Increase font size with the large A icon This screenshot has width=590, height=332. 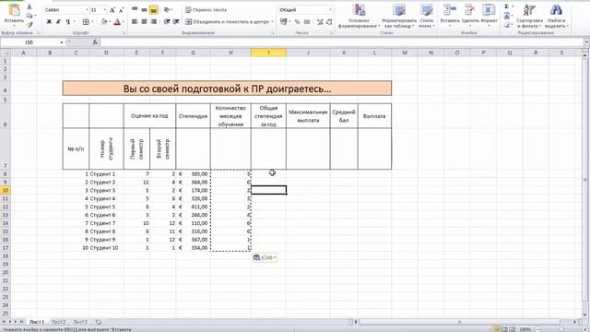click(x=112, y=10)
